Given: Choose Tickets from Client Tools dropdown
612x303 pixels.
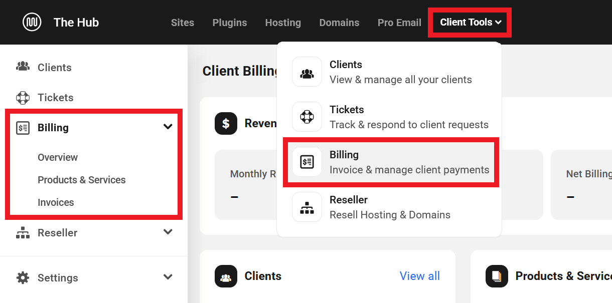Looking at the screenshot, I should [389, 117].
